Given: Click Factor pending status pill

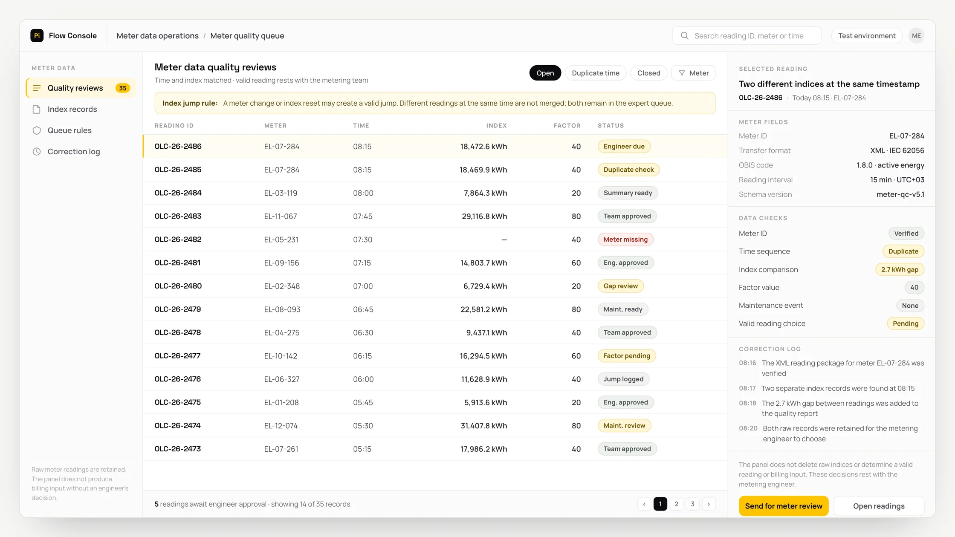Looking at the screenshot, I should pos(627,356).
